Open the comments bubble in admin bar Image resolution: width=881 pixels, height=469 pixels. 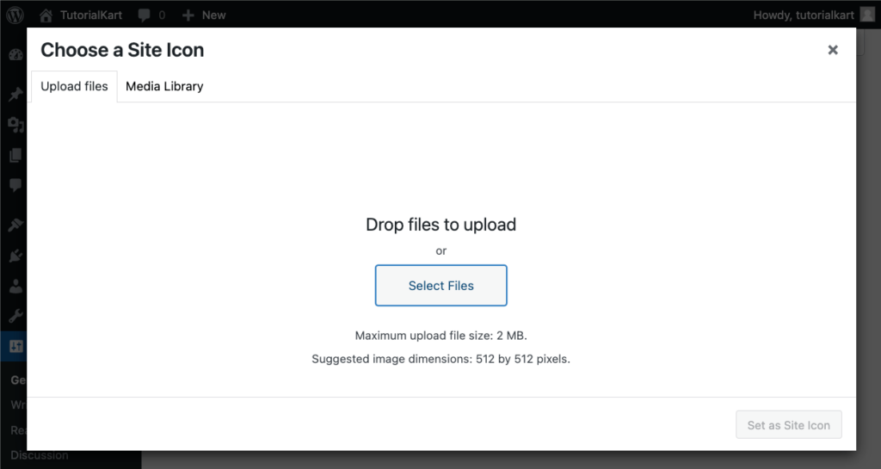coord(151,15)
